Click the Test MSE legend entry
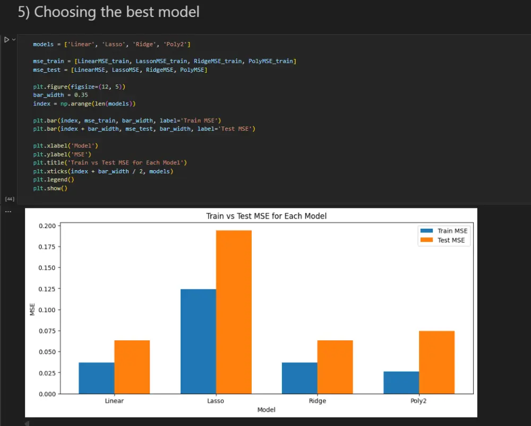The image size is (531, 426). (448, 240)
